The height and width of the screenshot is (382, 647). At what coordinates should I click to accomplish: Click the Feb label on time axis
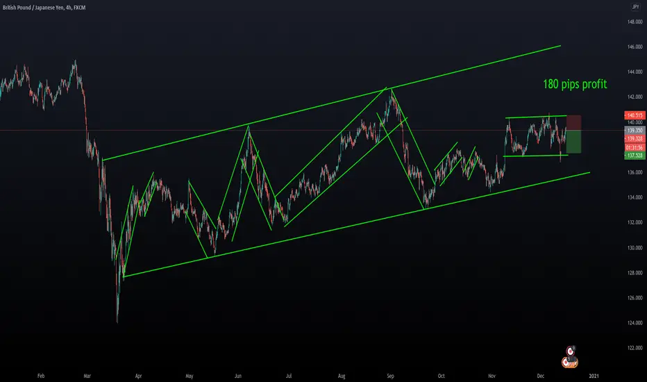41,376
